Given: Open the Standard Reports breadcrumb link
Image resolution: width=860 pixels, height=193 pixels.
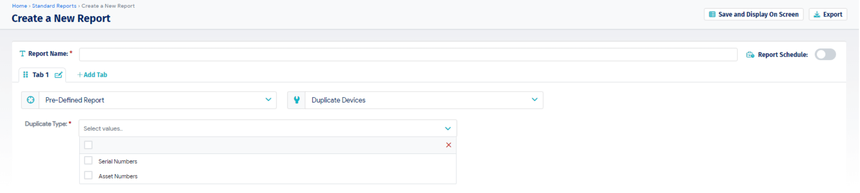Looking at the screenshot, I should [54, 6].
